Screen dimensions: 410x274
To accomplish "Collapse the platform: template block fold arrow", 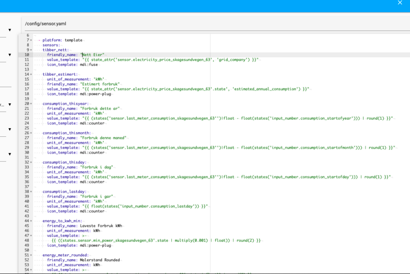I will 31,40.
